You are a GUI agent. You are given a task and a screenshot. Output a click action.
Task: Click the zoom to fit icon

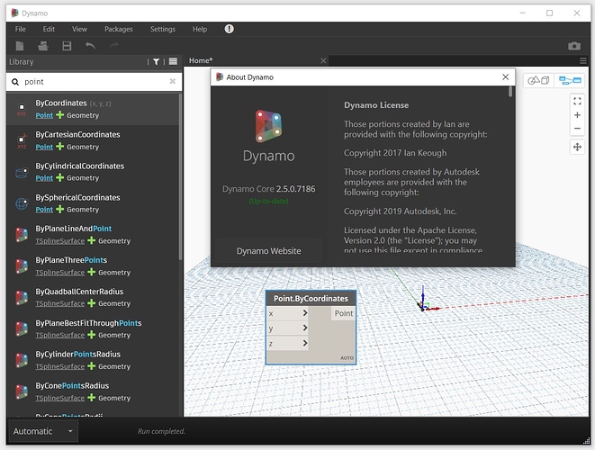coord(577,101)
